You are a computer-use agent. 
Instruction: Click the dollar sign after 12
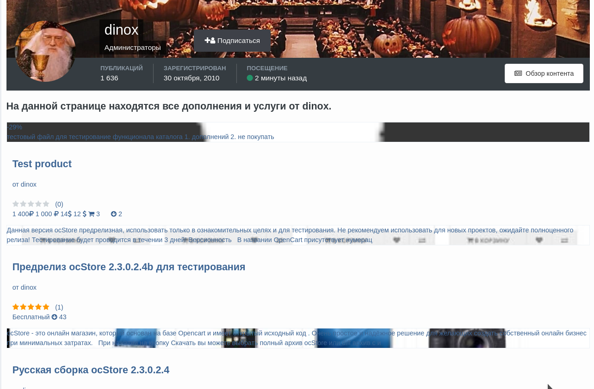[x=85, y=214]
